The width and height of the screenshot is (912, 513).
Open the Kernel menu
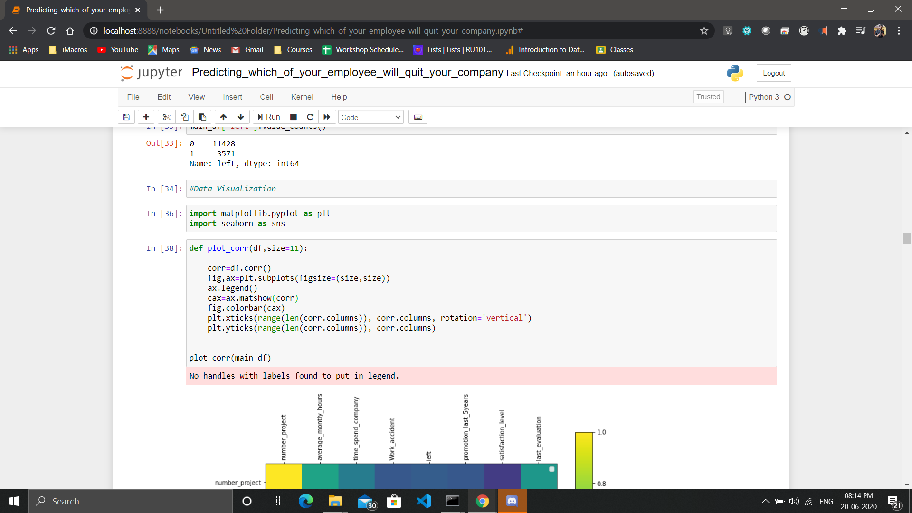tap(302, 97)
